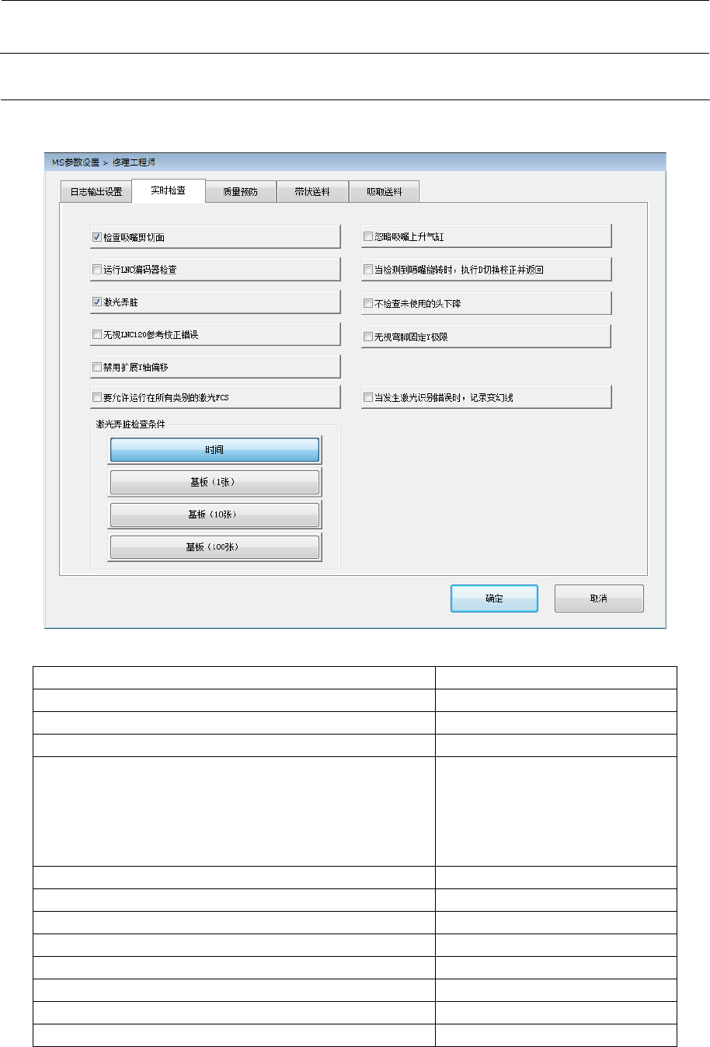Go to the 吸取送料 tab

(x=385, y=192)
